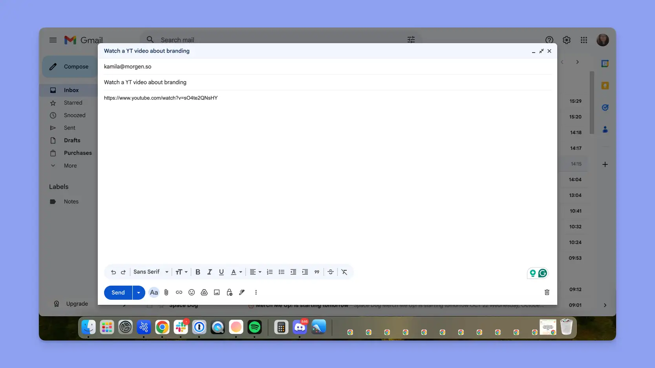Show search options filter icon

[x=411, y=40]
